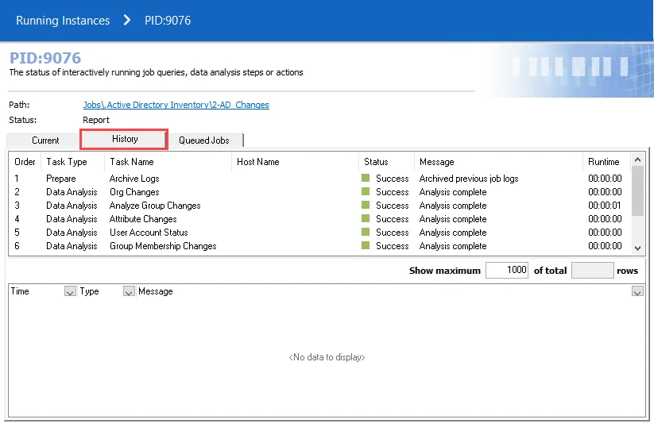Viewport: 654px width, 427px height.
Task: Click the task list scroll up arrow
Action: pyautogui.click(x=637, y=160)
